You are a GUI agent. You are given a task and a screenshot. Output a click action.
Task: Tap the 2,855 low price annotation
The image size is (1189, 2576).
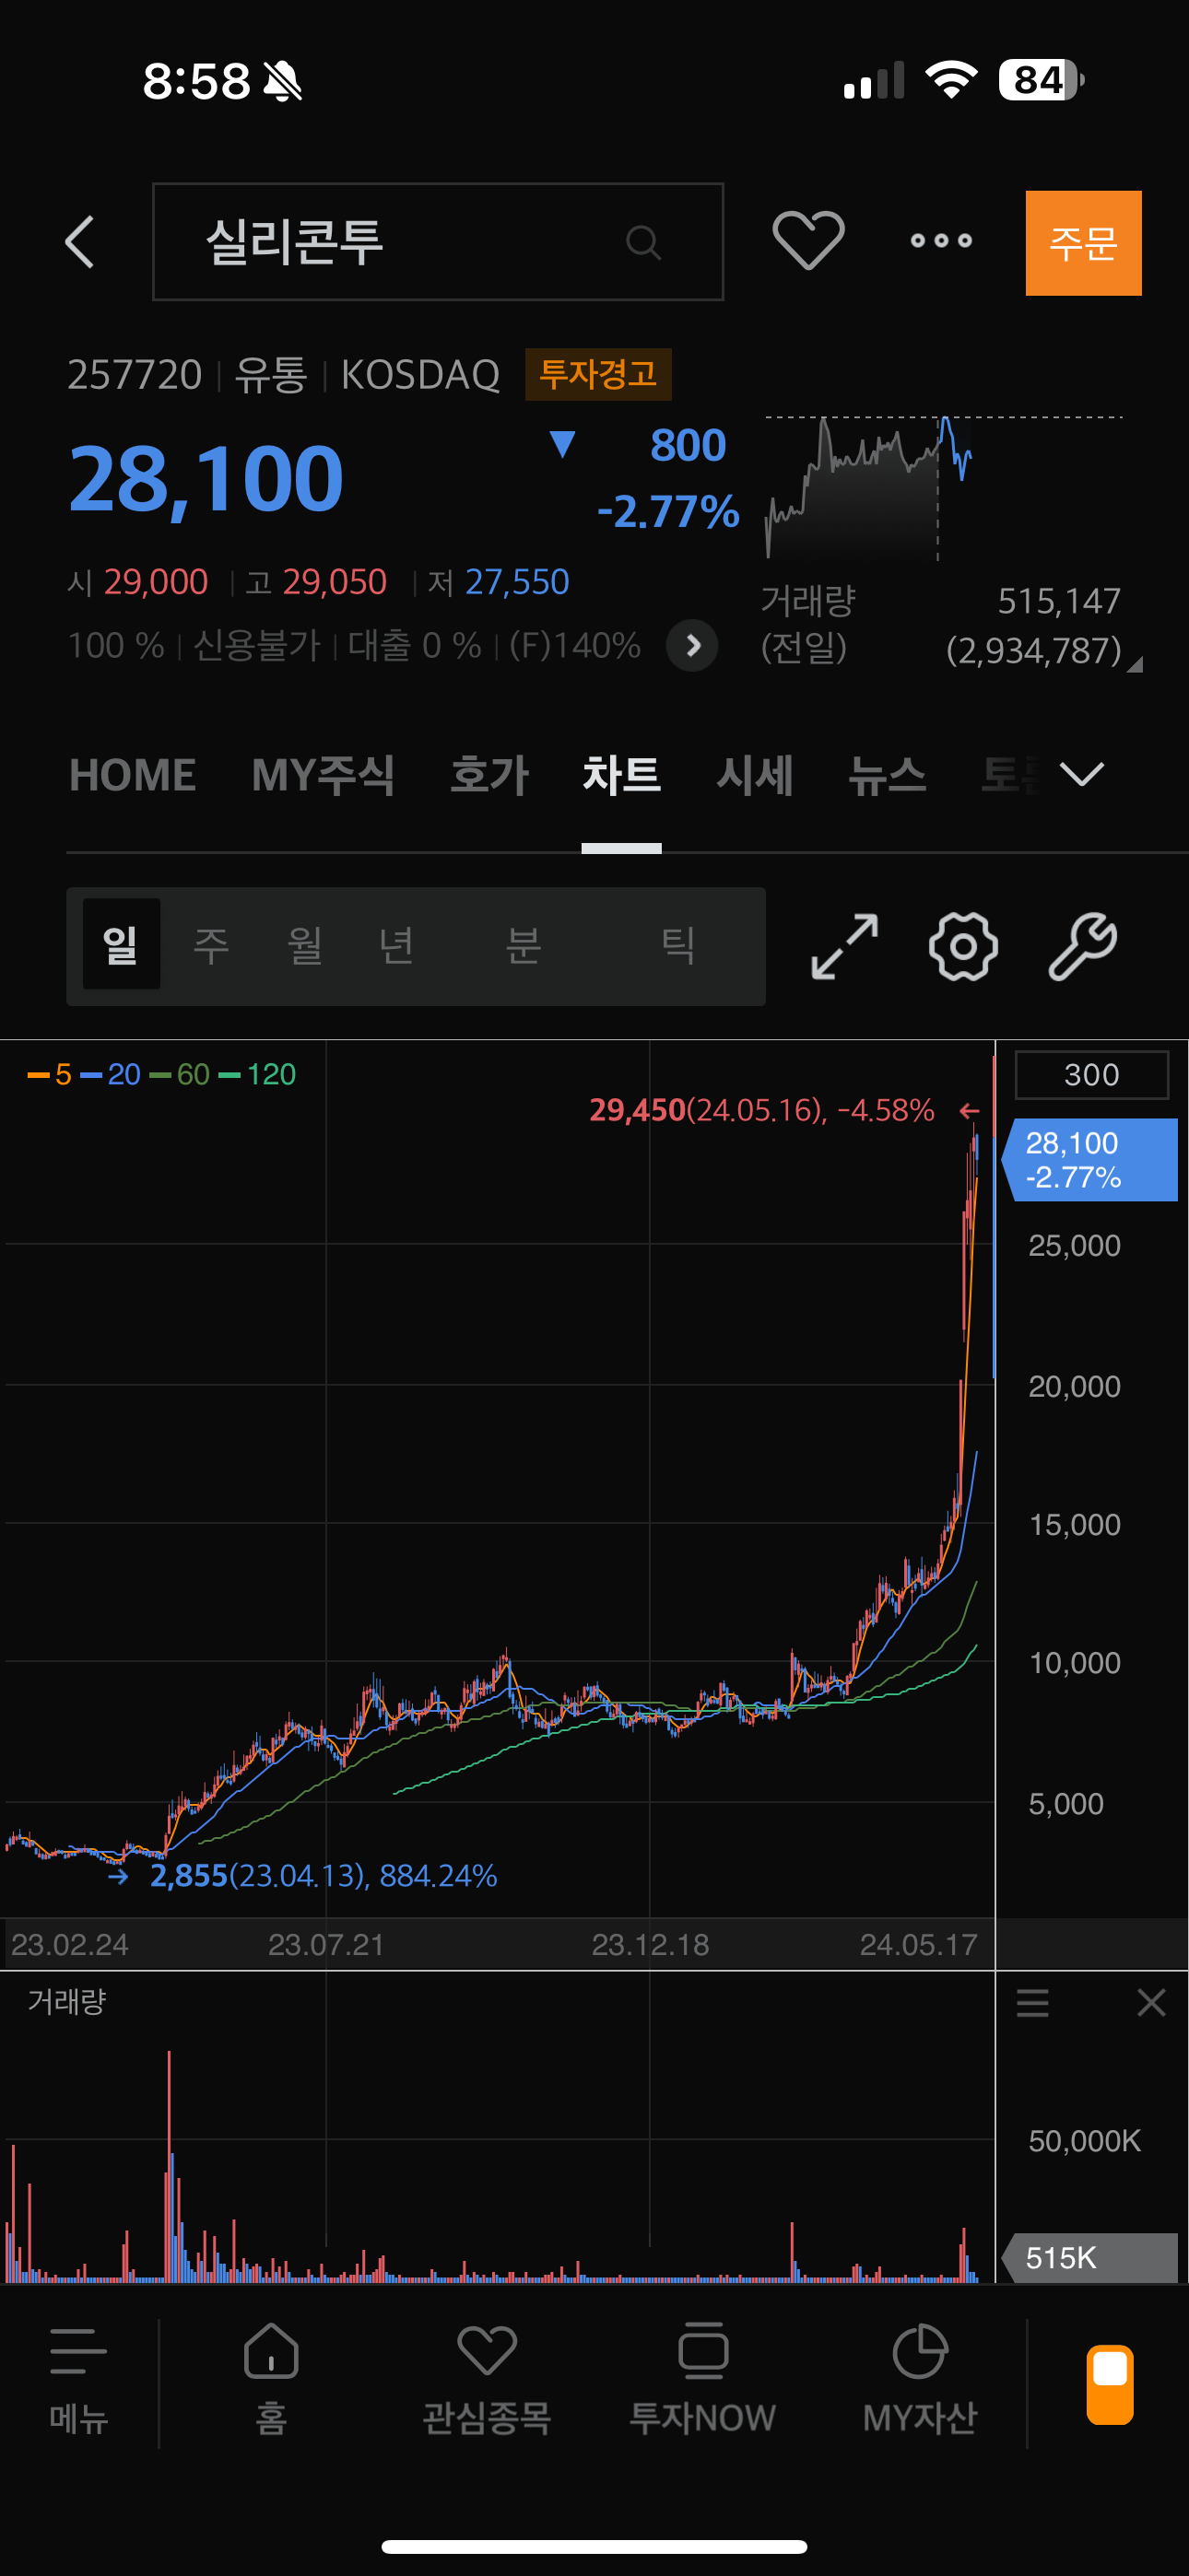pyautogui.click(x=324, y=1876)
